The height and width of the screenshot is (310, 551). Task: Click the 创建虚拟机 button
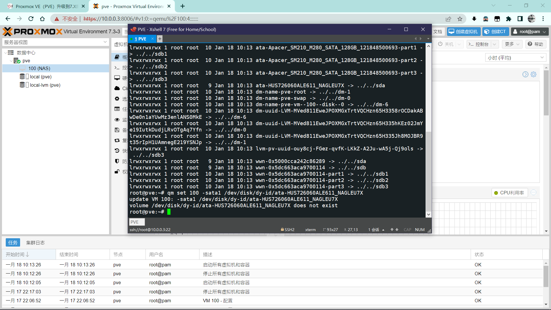pos(463,32)
